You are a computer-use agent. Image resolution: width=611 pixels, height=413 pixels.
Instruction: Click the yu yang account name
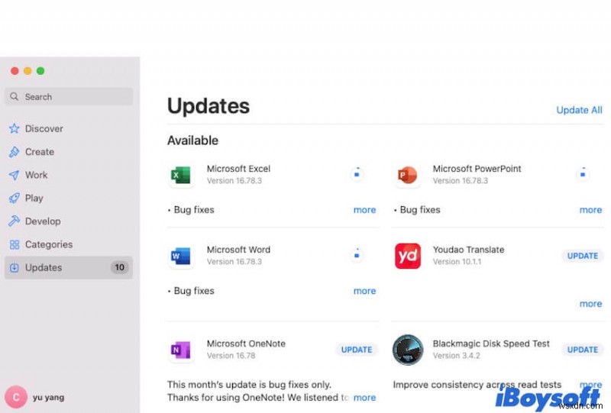pos(48,398)
